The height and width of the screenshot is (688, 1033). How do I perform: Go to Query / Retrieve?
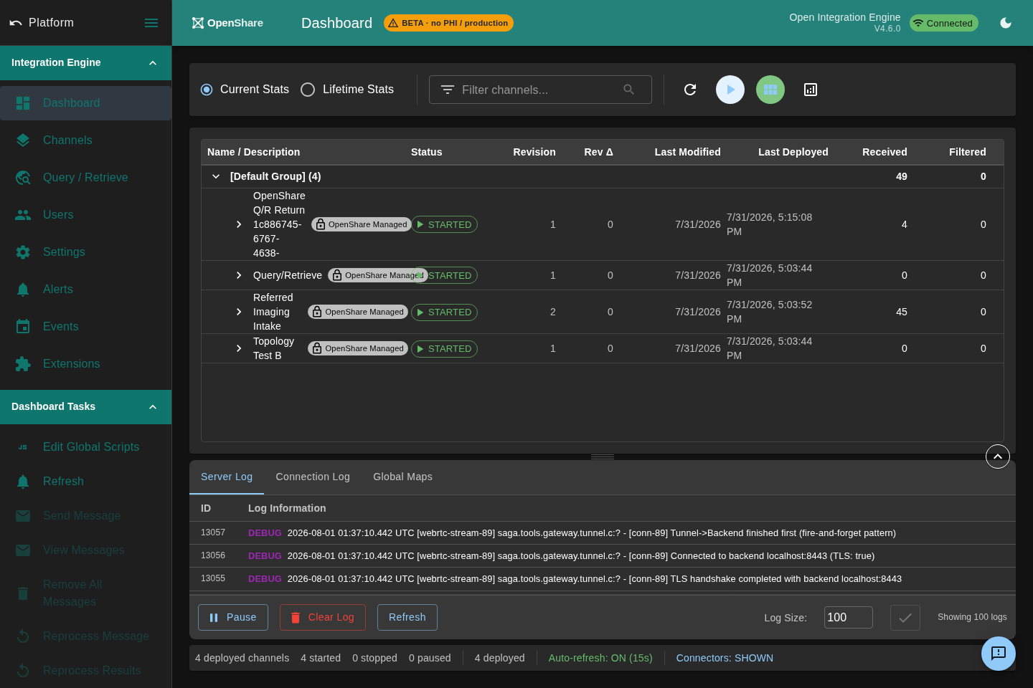point(86,178)
